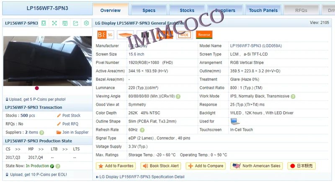Screen dimensions: 335x182
Task: Open LG Display LP156WF7-SPN3 Specification Detail link
Action: click(x=140, y=177)
